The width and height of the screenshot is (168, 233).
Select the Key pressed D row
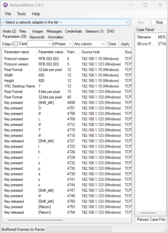click(67, 108)
